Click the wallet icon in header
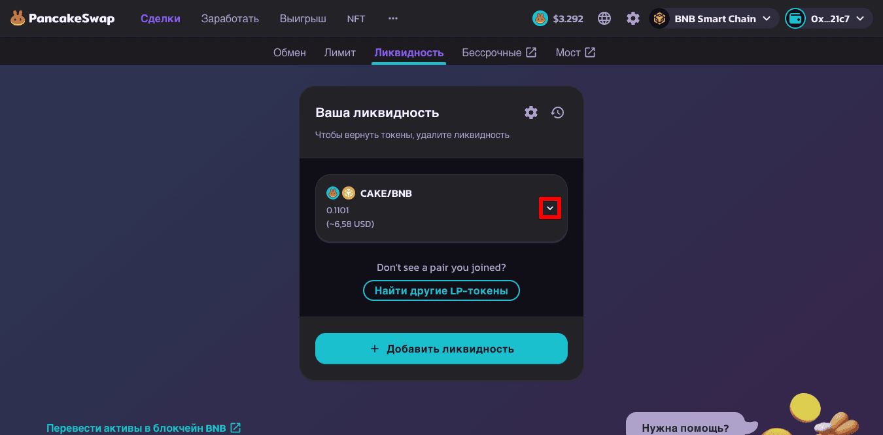 pos(796,18)
